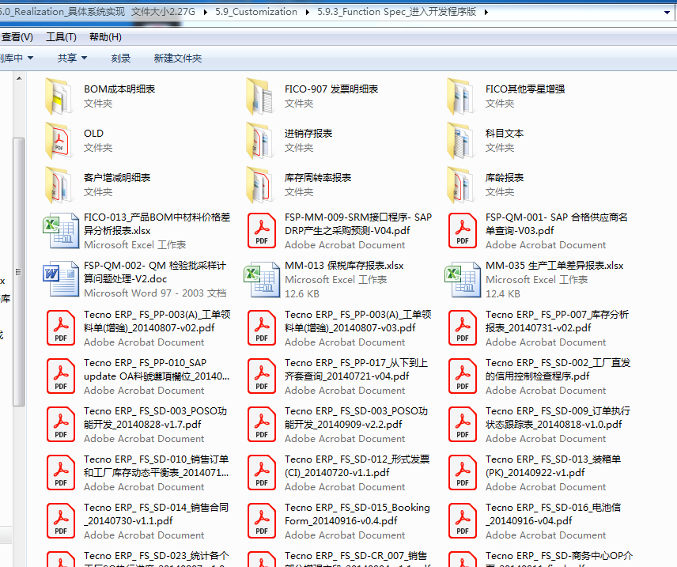Open the FICO-907 发票明细表 folder icon
677x567 pixels.
coord(259,96)
